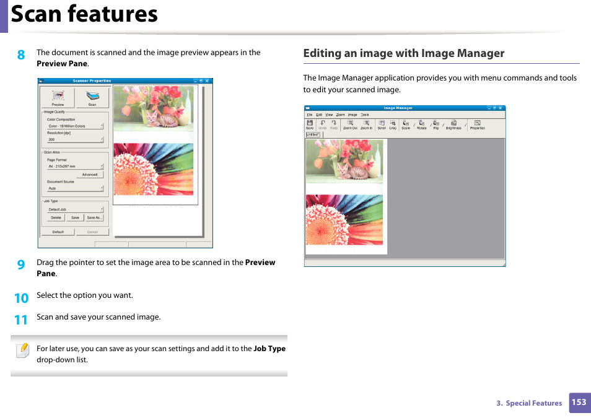Click the 'Scan features' page title
This screenshot has height=418, width=591.
84,14
